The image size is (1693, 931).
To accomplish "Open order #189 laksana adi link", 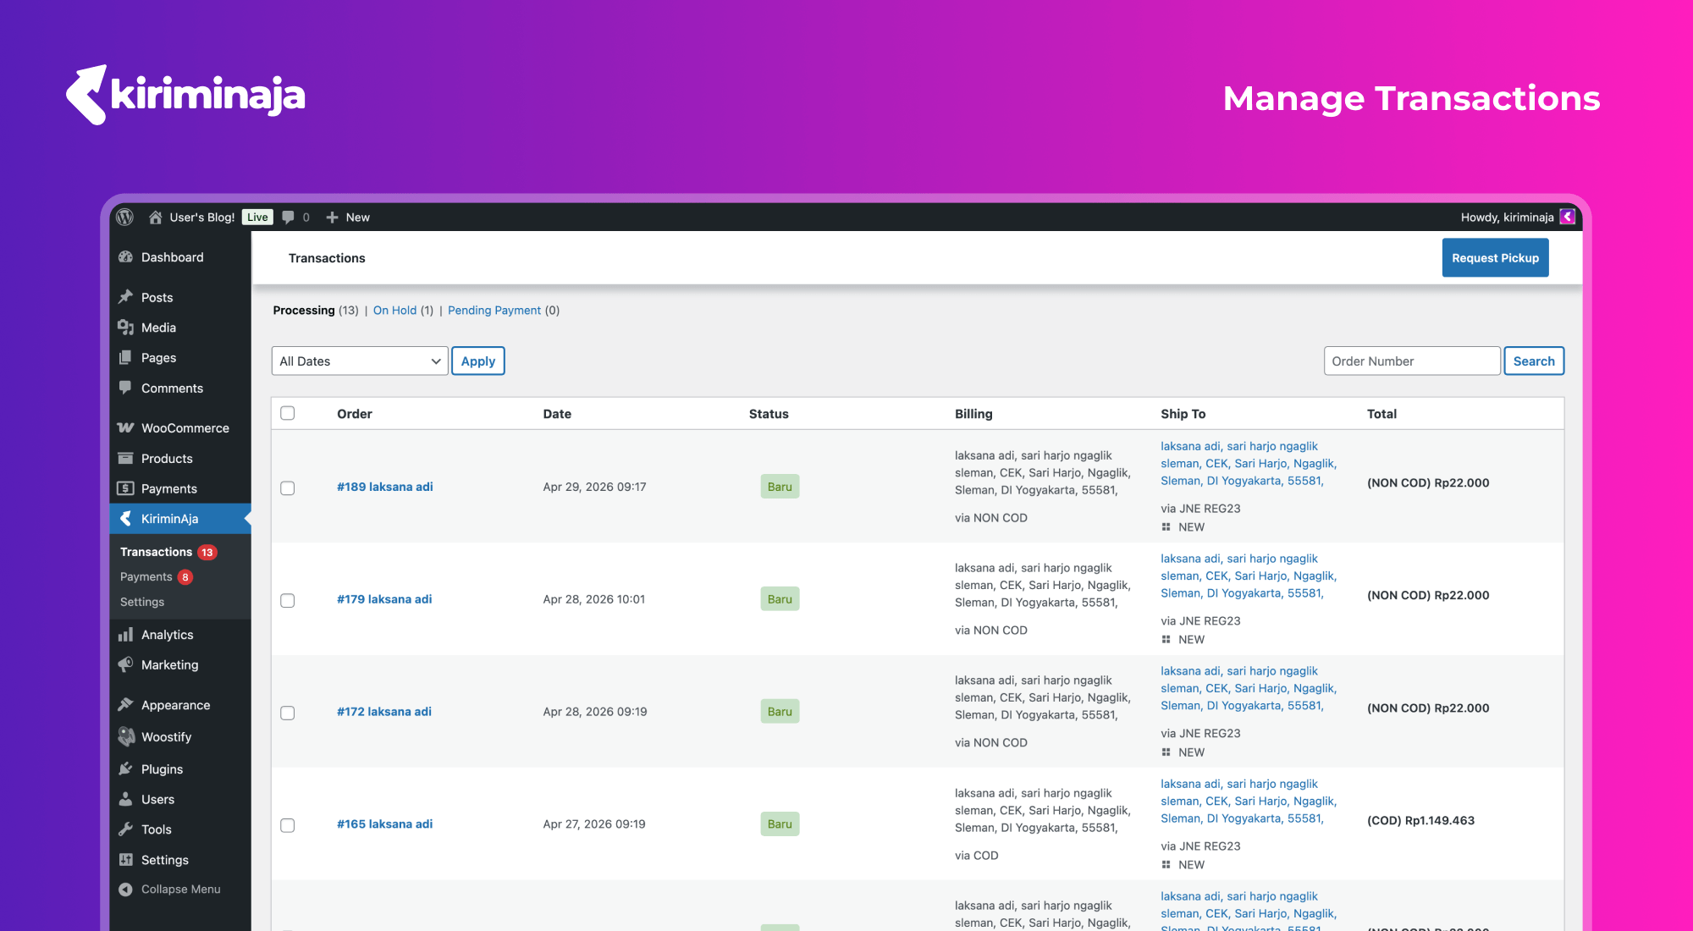I will (x=385, y=487).
